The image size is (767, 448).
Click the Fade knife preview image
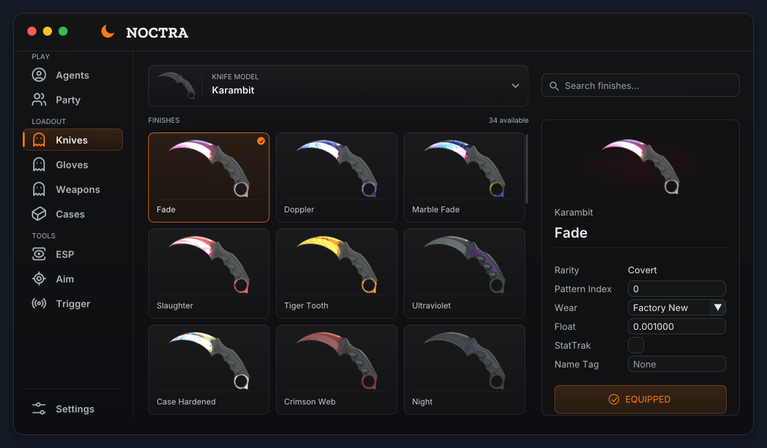point(640,166)
